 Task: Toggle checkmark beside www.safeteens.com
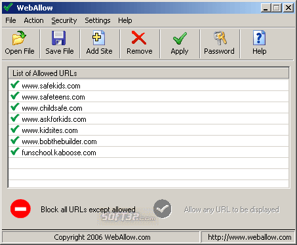[15, 96]
